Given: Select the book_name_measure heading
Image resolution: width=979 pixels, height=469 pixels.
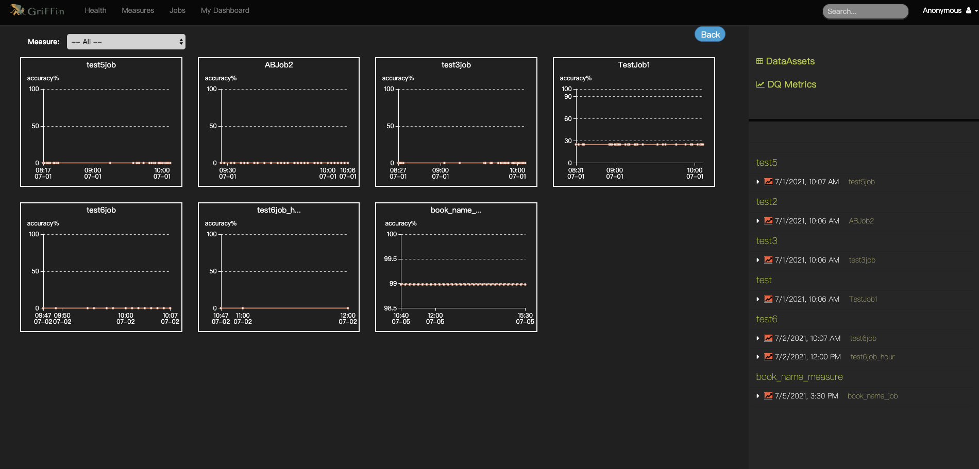Looking at the screenshot, I should point(799,377).
